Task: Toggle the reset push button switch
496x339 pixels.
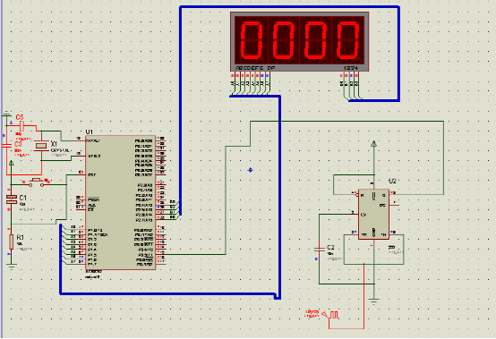Action: pos(37,182)
